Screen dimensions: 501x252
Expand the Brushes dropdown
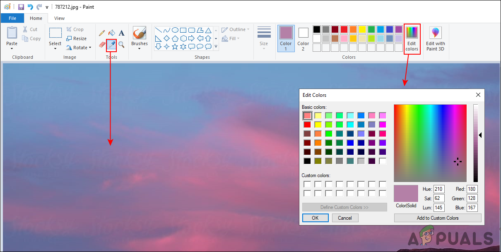pos(139,48)
